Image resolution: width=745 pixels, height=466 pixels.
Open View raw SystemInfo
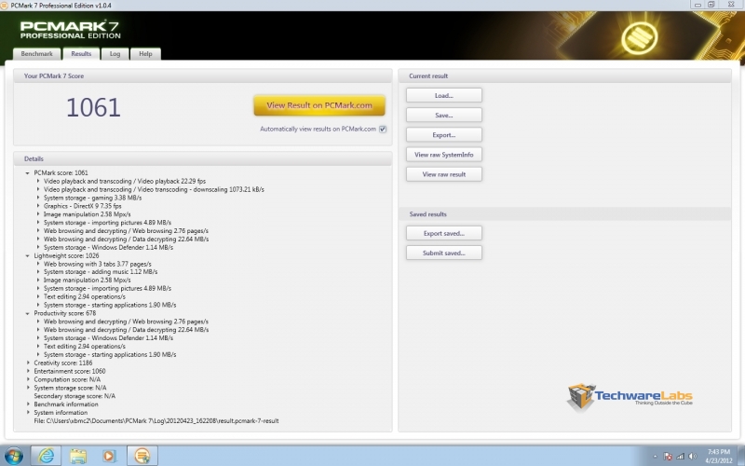pos(444,155)
